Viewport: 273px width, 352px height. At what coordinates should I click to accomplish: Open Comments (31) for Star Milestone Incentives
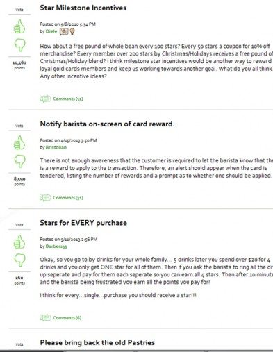[x=68, y=99]
